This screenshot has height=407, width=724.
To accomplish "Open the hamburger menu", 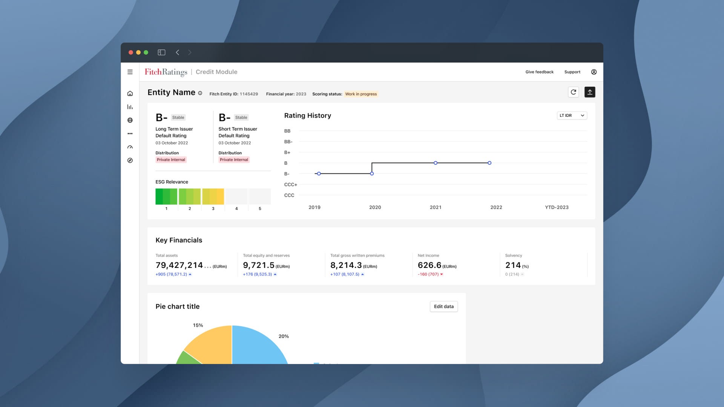I will pos(130,72).
